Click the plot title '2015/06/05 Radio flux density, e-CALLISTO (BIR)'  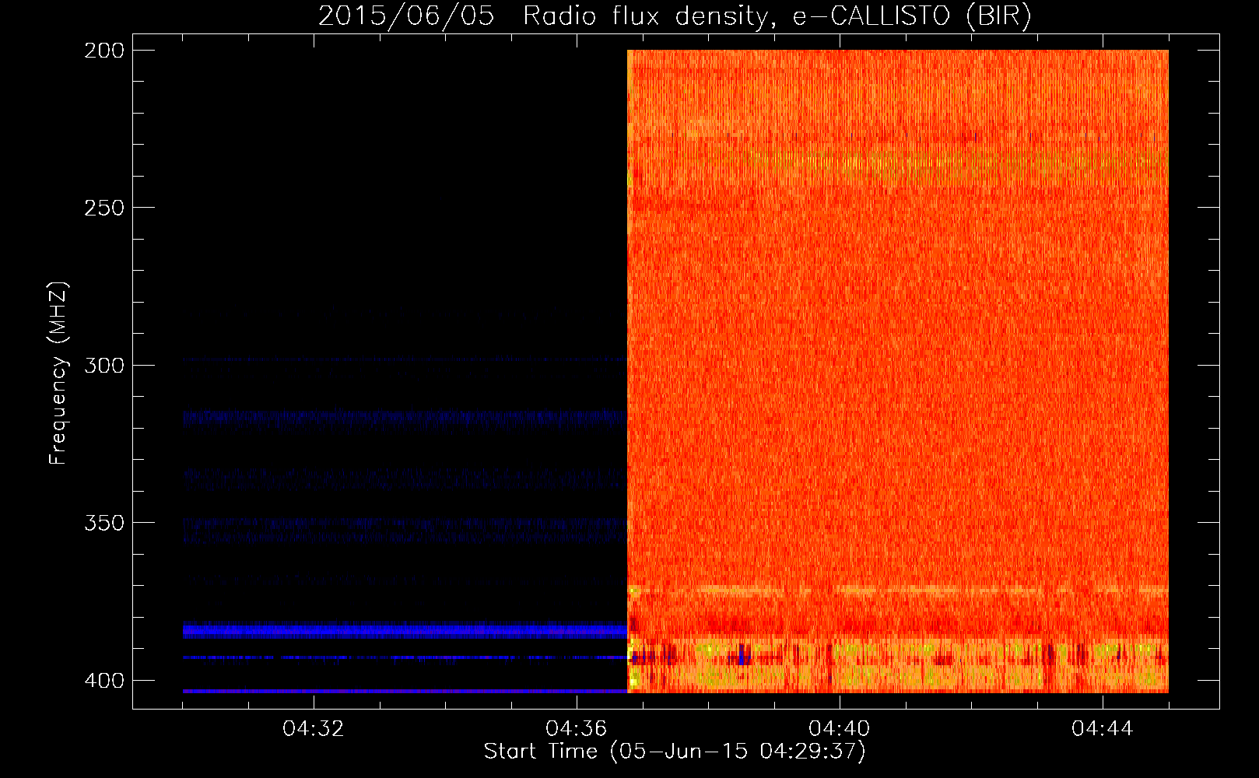click(x=675, y=16)
